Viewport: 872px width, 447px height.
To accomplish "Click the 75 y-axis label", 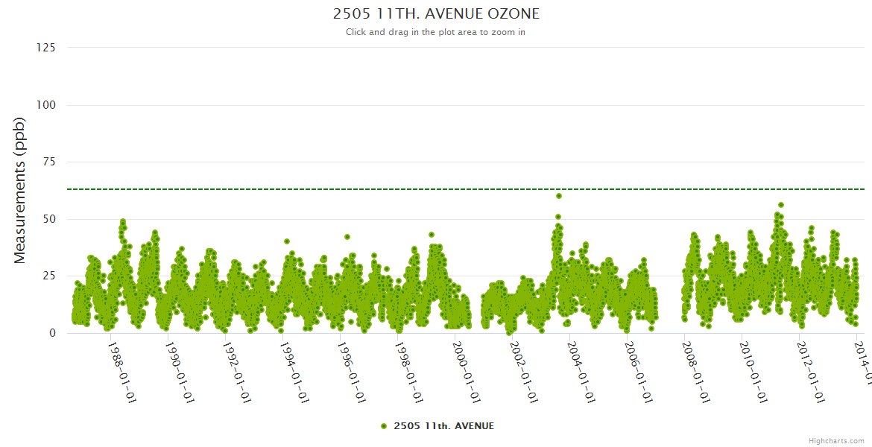I will tap(48, 162).
